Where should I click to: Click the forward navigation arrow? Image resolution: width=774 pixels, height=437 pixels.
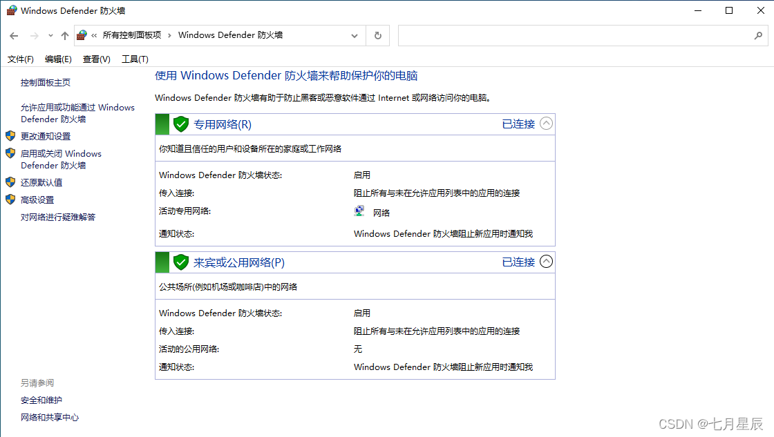point(34,35)
